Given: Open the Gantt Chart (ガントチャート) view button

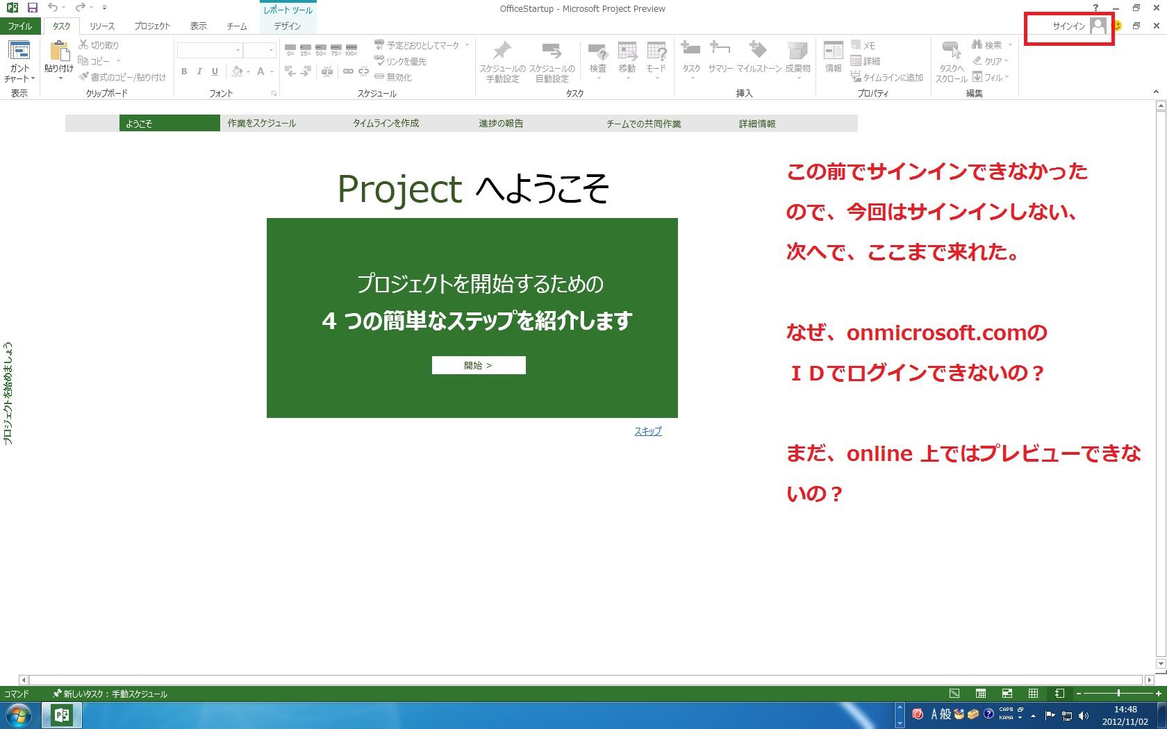Looking at the screenshot, I should pos(19,62).
